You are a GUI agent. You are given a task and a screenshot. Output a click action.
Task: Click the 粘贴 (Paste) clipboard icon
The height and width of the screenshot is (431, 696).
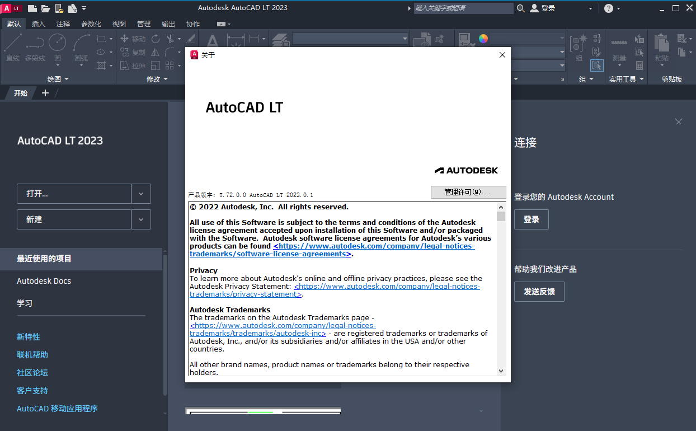tap(661, 44)
